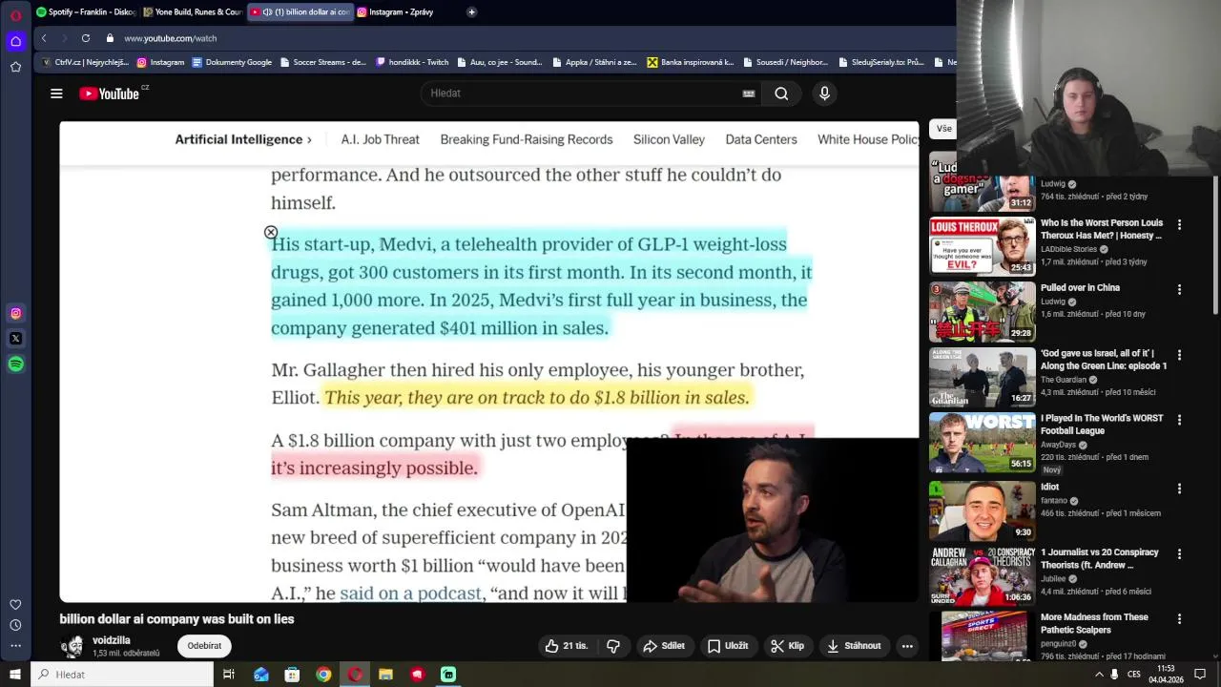Start voice search with the microphone icon

824,94
